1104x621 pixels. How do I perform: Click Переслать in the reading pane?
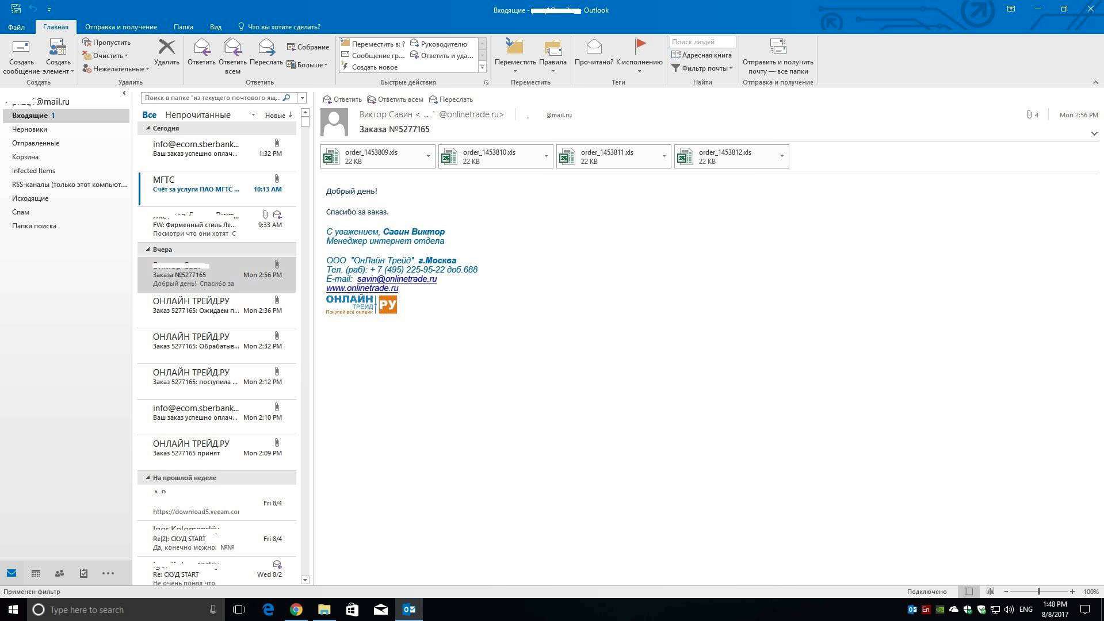[450, 99]
